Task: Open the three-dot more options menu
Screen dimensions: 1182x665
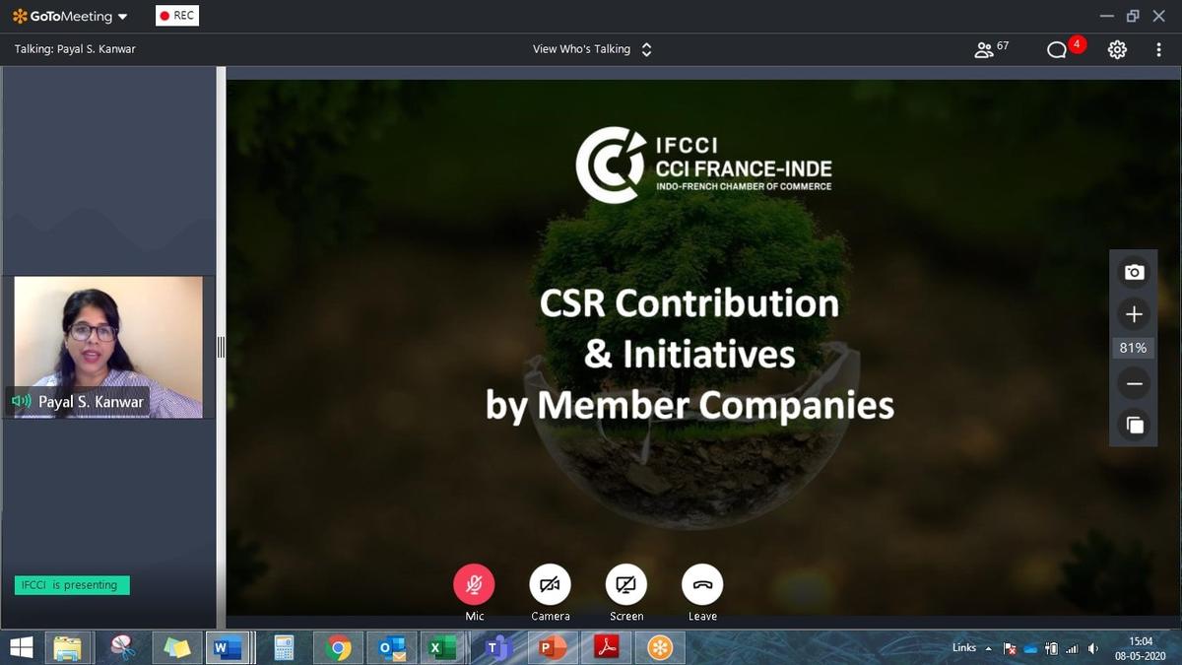Action: [1158, 49]
